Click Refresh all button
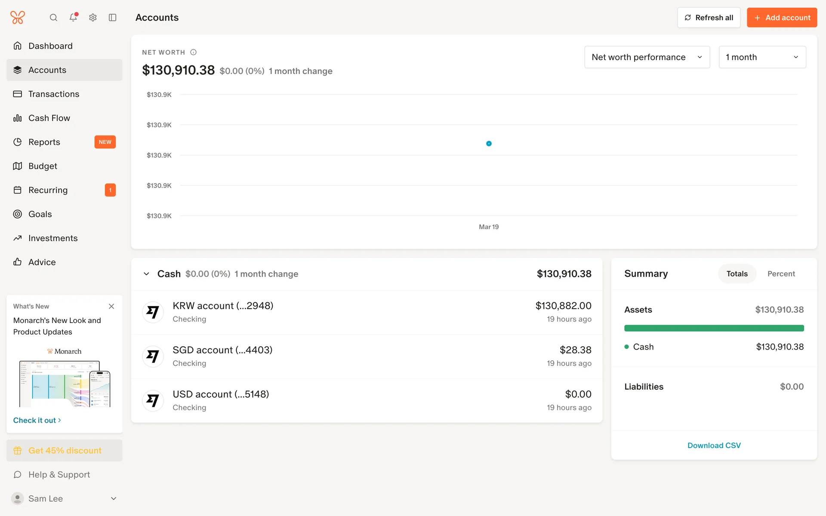826x516 pixels. tap(709, 18)
